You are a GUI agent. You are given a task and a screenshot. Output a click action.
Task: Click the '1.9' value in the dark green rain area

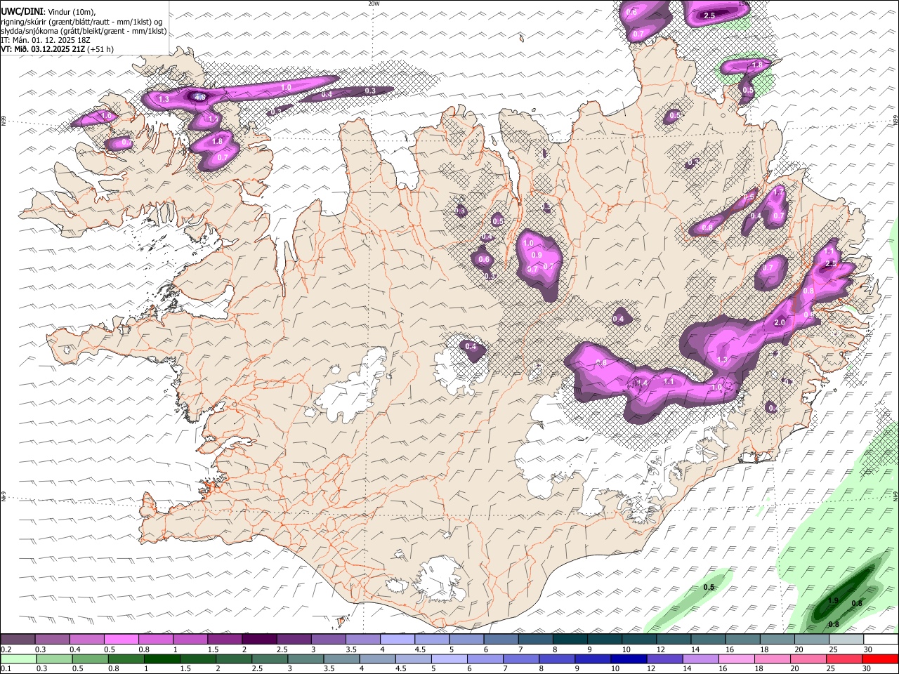point(833,600)
